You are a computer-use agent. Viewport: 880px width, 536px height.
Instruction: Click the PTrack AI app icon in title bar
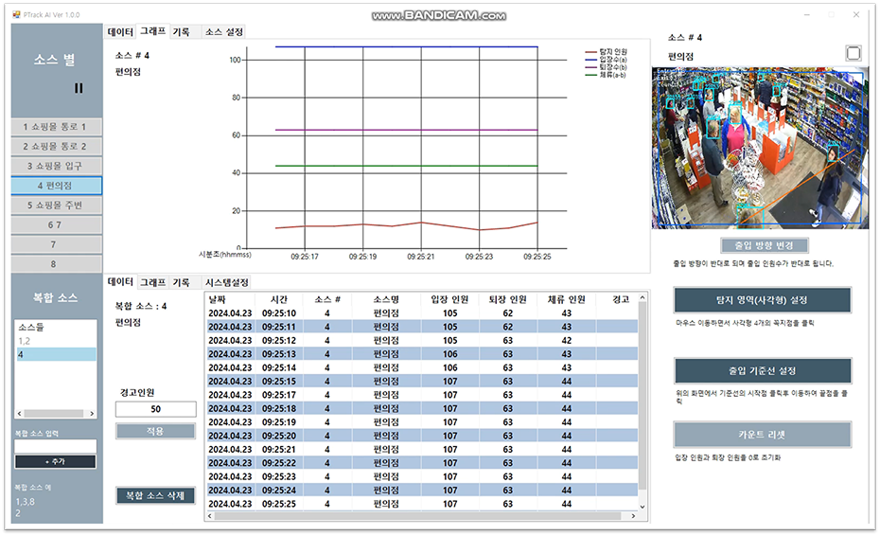(x=16, y=14)
